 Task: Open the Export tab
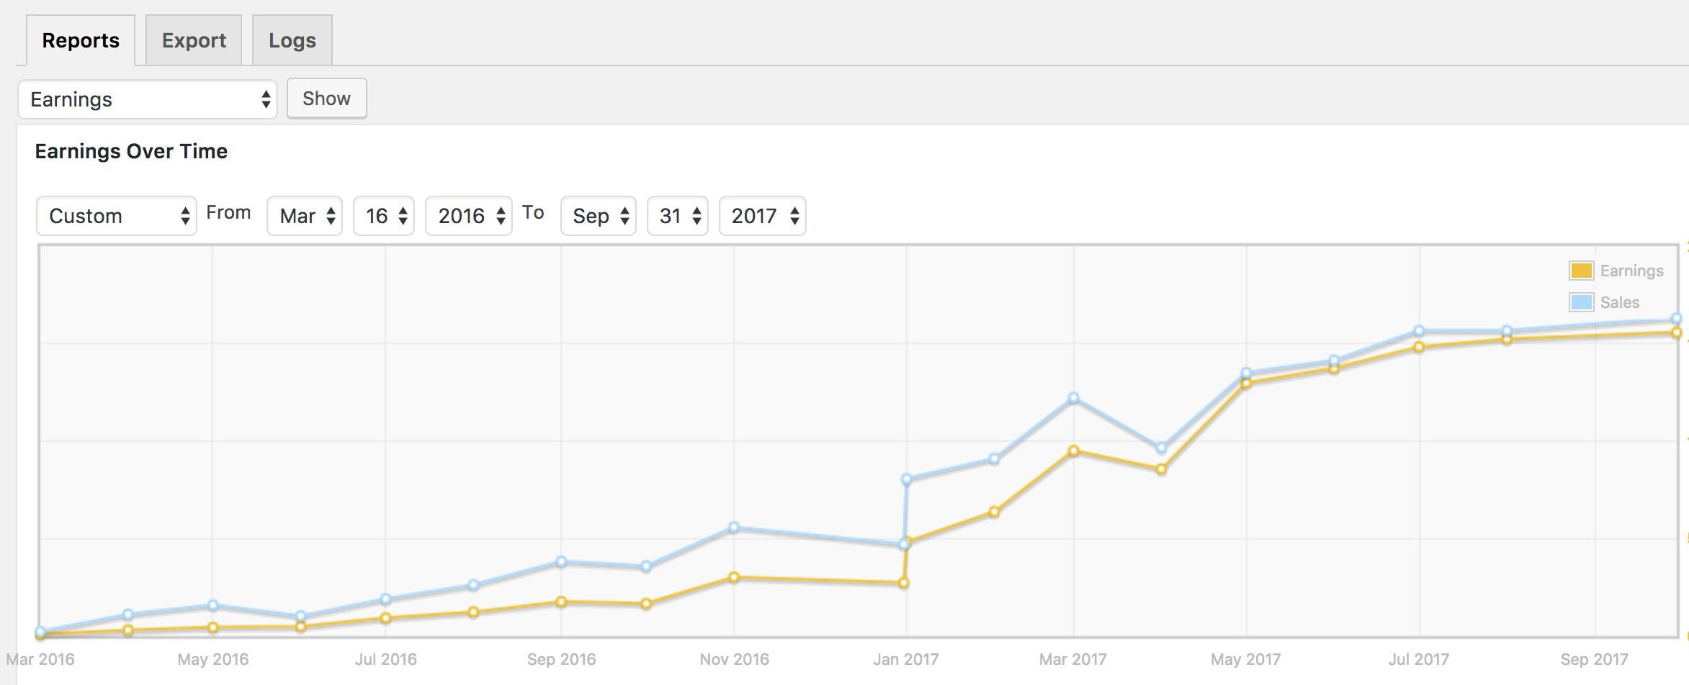pos(194,41)
